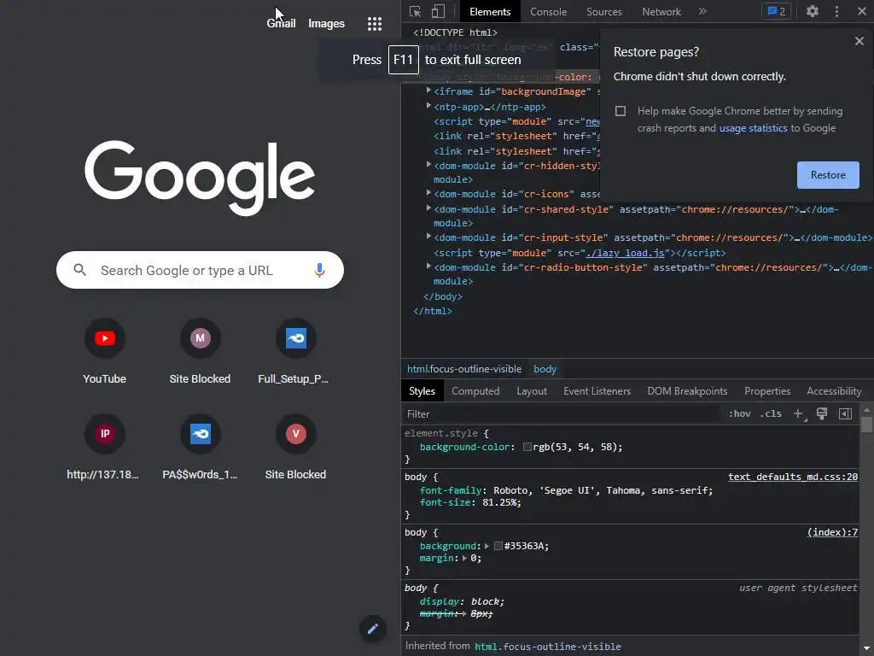Toggle the :hov element state button
Image resolution: width=874 pixels, height=656 pixels.
[740, 414]
